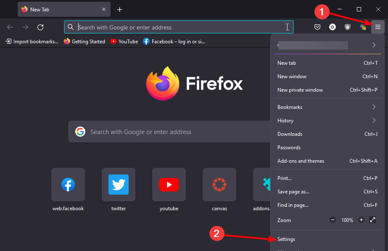Screen dimensions: 388x251
Task: Click the Save to Pocket icon
Action: point(317,27)
